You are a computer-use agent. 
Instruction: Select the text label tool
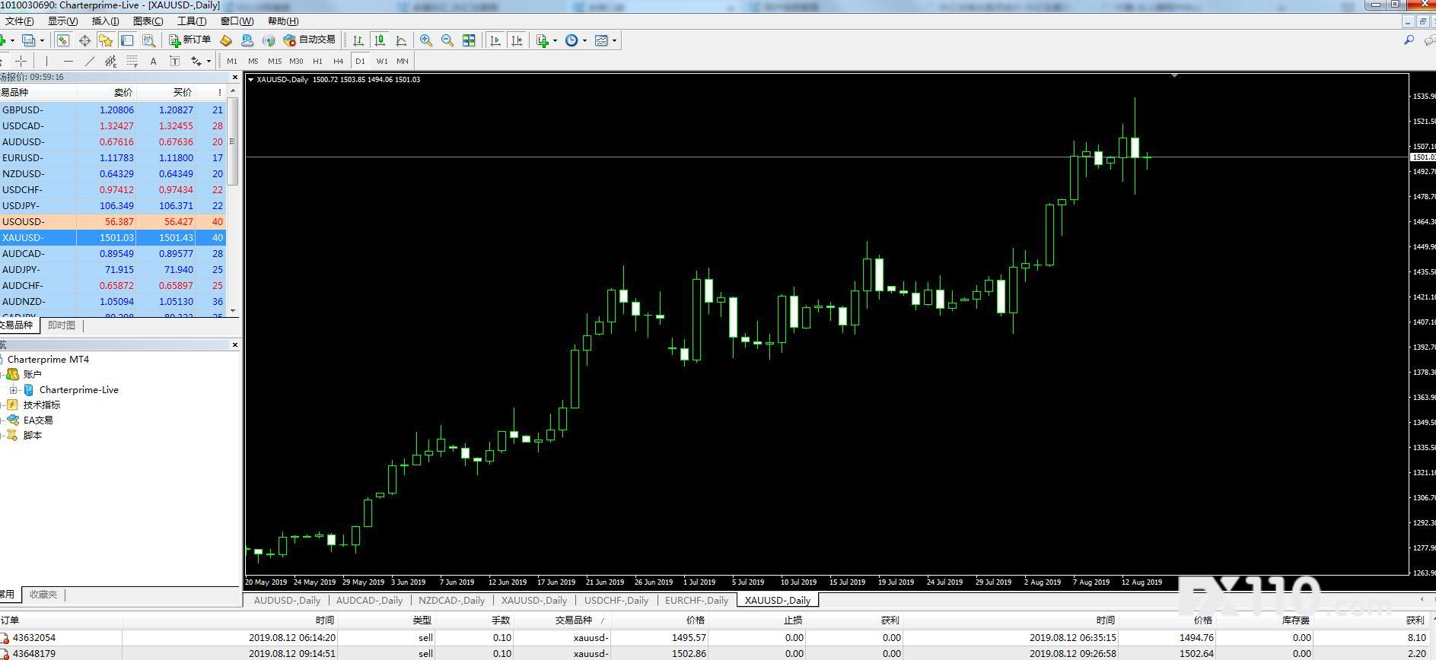click(x=174, y=61)
